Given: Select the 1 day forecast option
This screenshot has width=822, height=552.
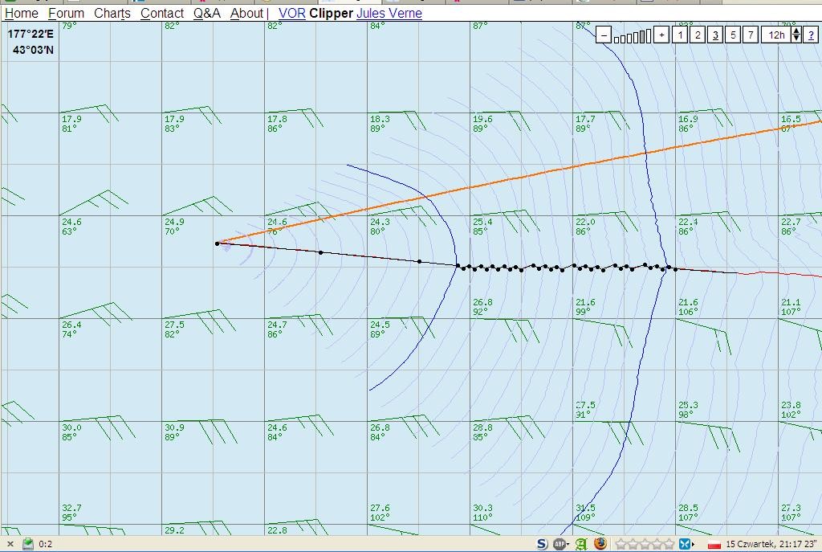Looking at the screenshot, I should point(680,35).
